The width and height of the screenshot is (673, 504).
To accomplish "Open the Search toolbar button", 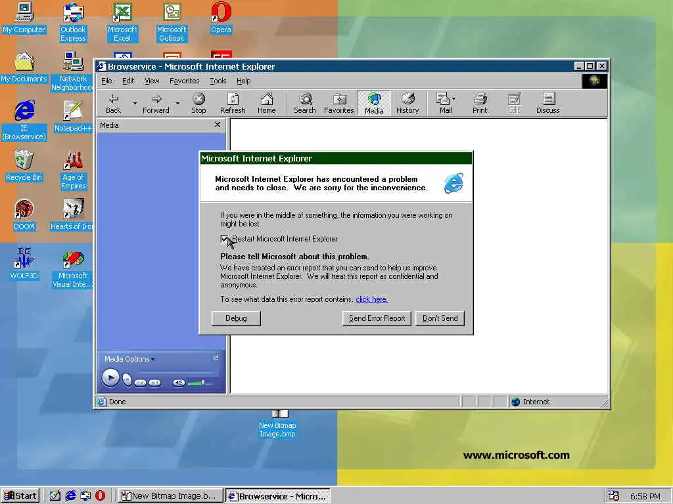I will 305,103.
